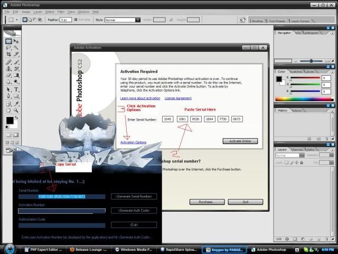Screen dimensions: 338x254
Task: Select the Slice tool
Action: pyautogui.click(x=16, y=54)
